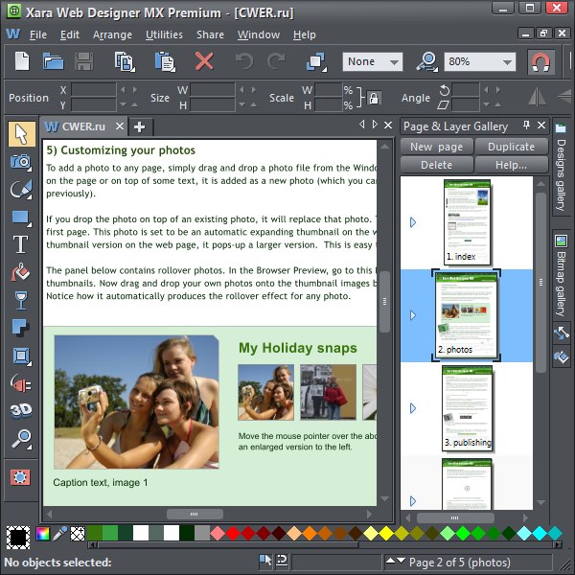This screenshot has height=575, width=575.
Task: Close the Page & Layer Gallery panel
Action: pos(541,125)
